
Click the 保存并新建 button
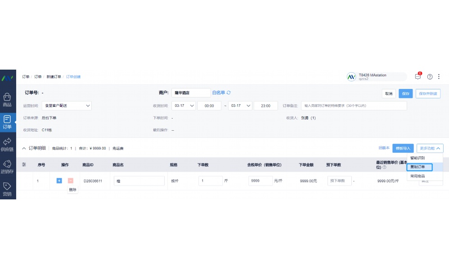coord(428,94)
